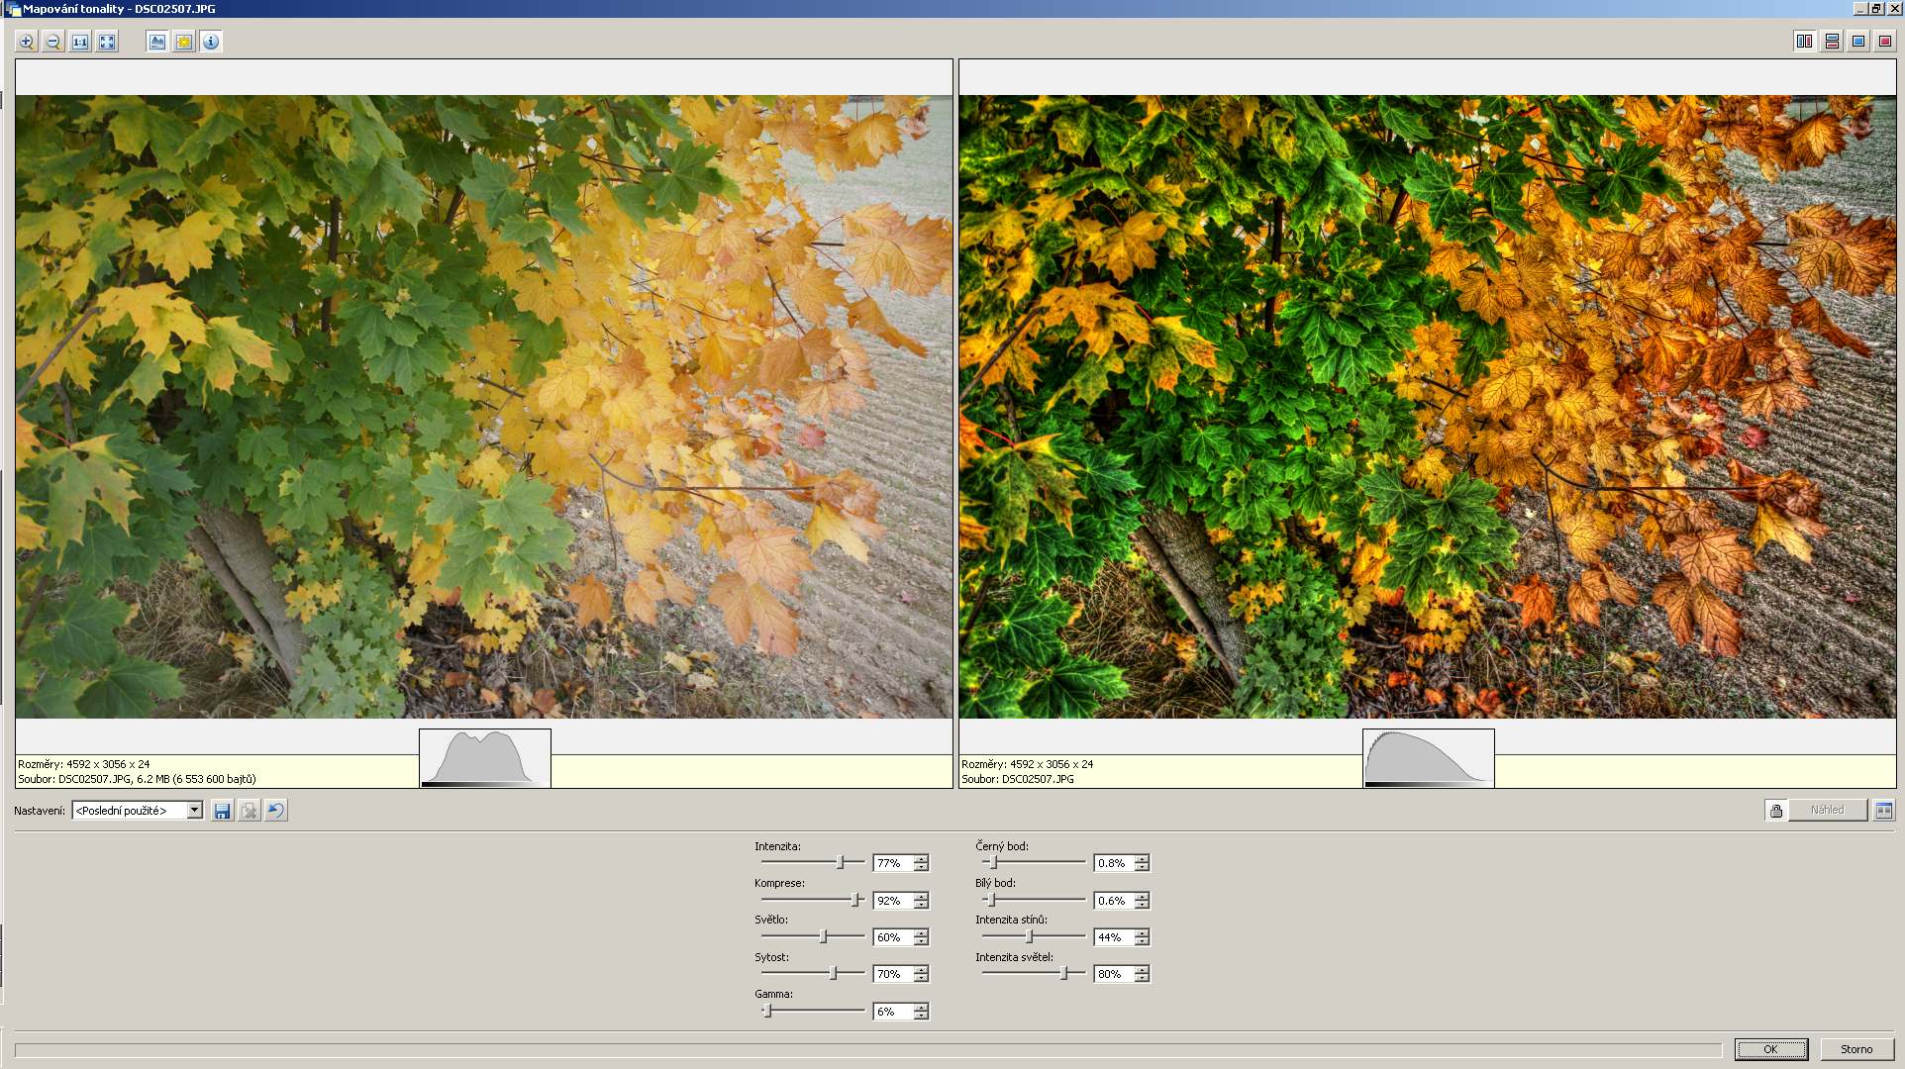The height and width of the screenshot is (1069, 1905).
Task: Open the Nastavení preset dropdown
Action: coord(194,811)
